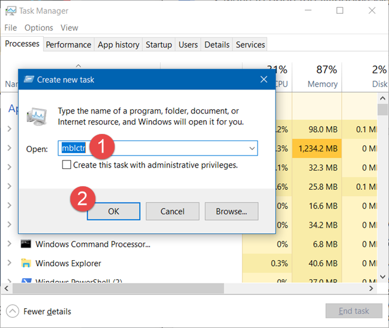Open the View menu
The width and height of the screenshot is (389, 328).
pos(69,28)
